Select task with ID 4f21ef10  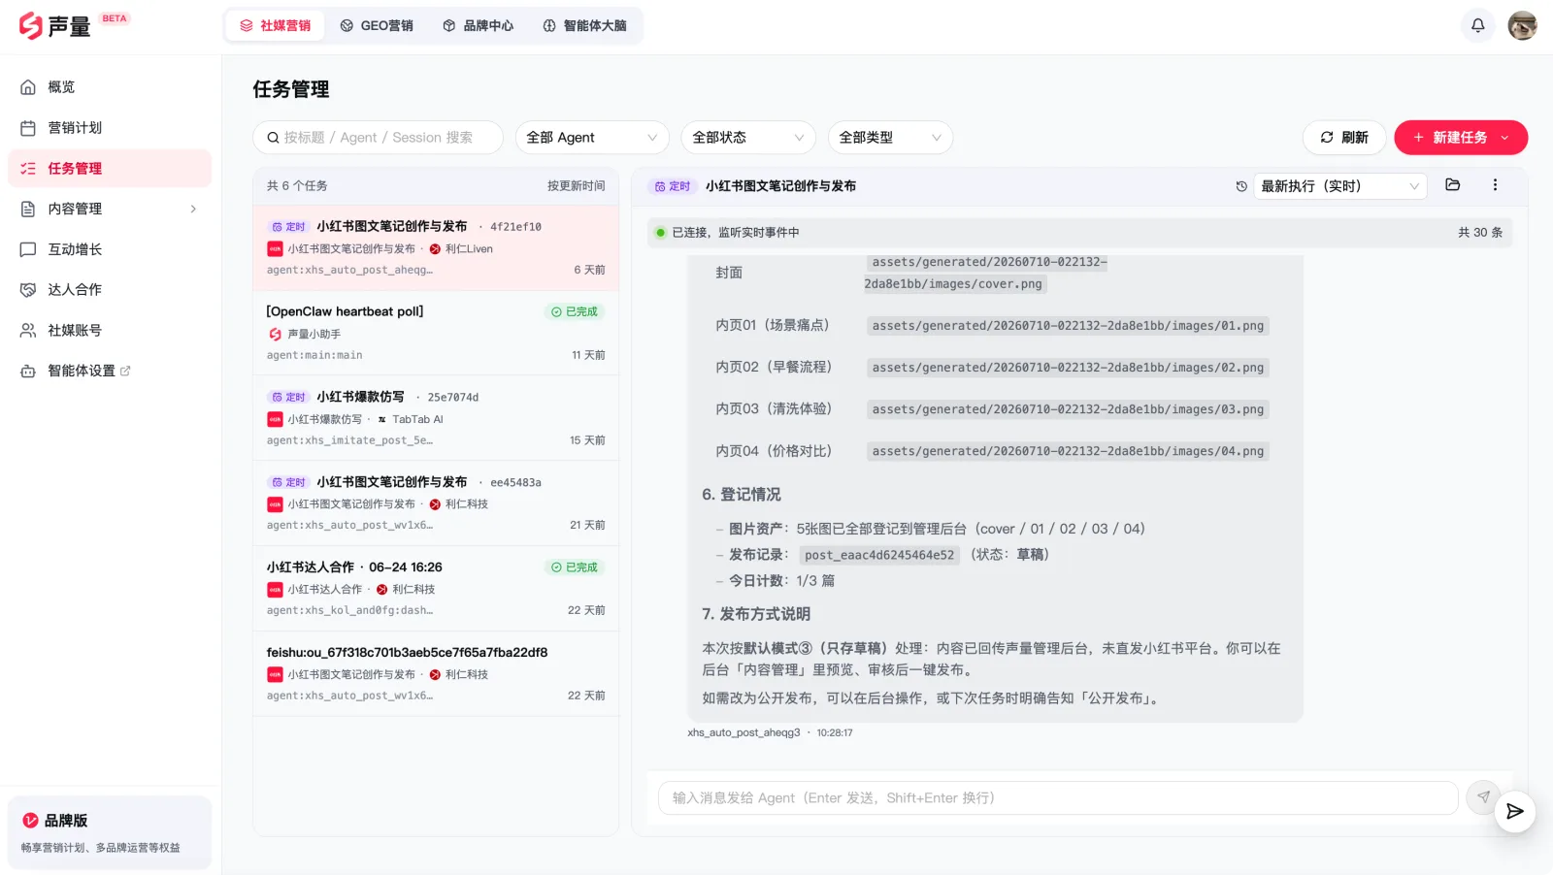coord(436,248)
